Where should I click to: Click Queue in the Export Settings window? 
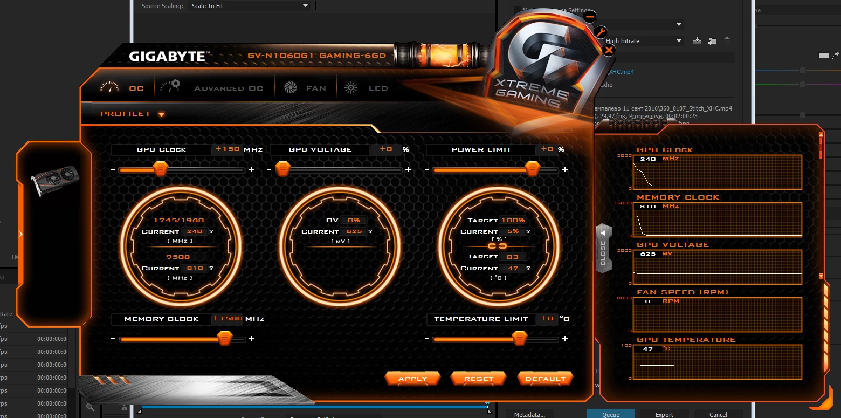[611, 414]
